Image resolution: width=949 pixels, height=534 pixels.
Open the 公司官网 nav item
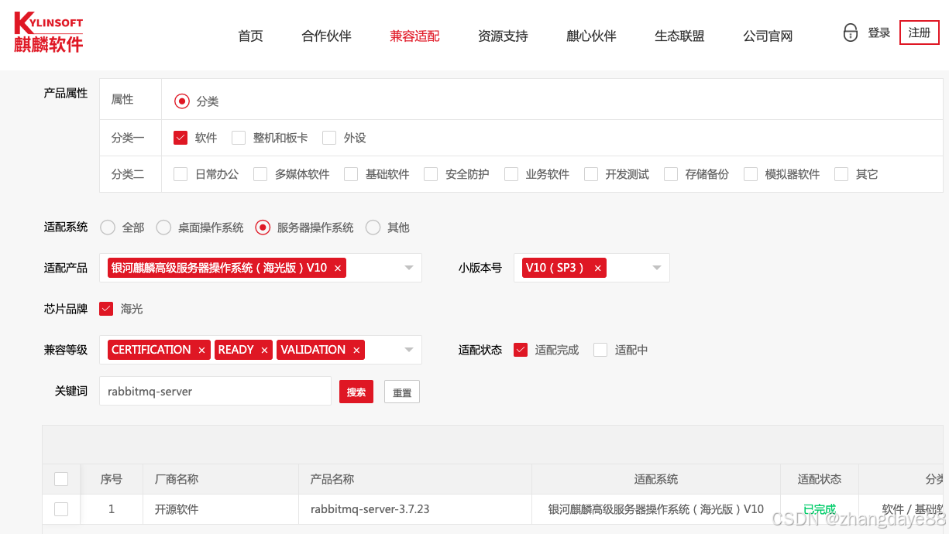(x=768, y=36)
